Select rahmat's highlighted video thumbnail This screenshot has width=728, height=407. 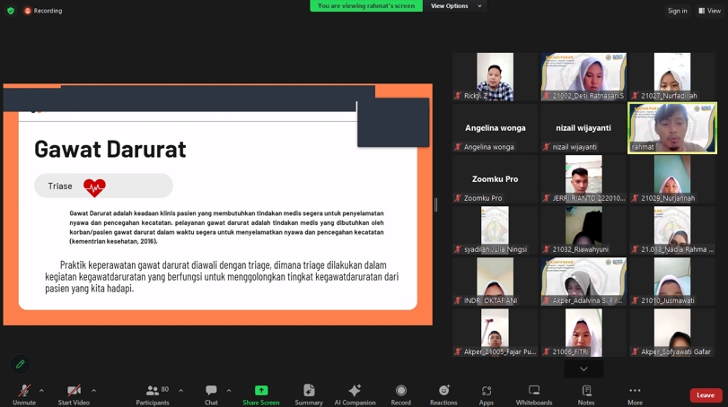pos(672,127)
